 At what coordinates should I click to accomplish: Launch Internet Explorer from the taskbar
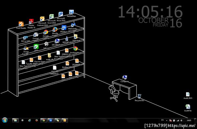(30, 120)
